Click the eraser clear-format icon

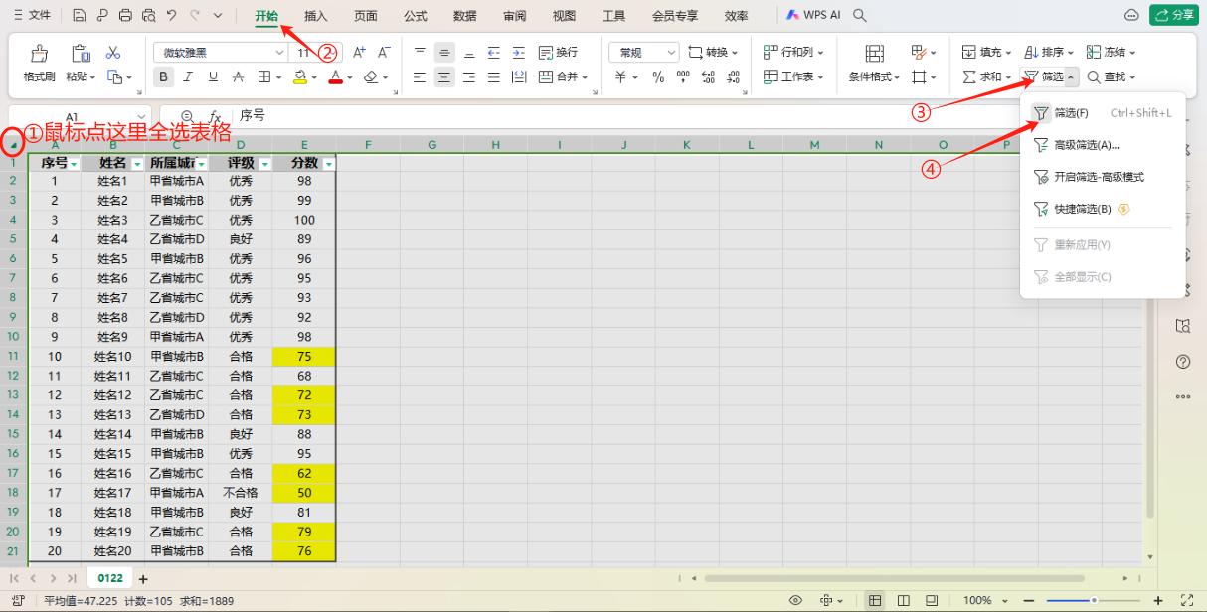[370, 76]
